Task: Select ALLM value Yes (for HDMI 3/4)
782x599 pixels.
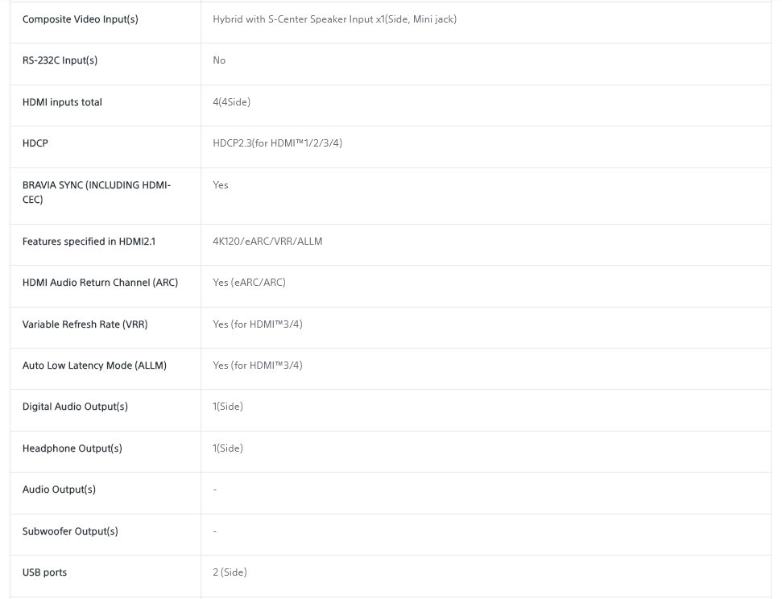Action: coord(258,365)
